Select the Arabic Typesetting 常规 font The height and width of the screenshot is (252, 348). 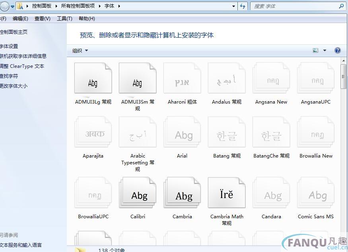coord(138,132)
